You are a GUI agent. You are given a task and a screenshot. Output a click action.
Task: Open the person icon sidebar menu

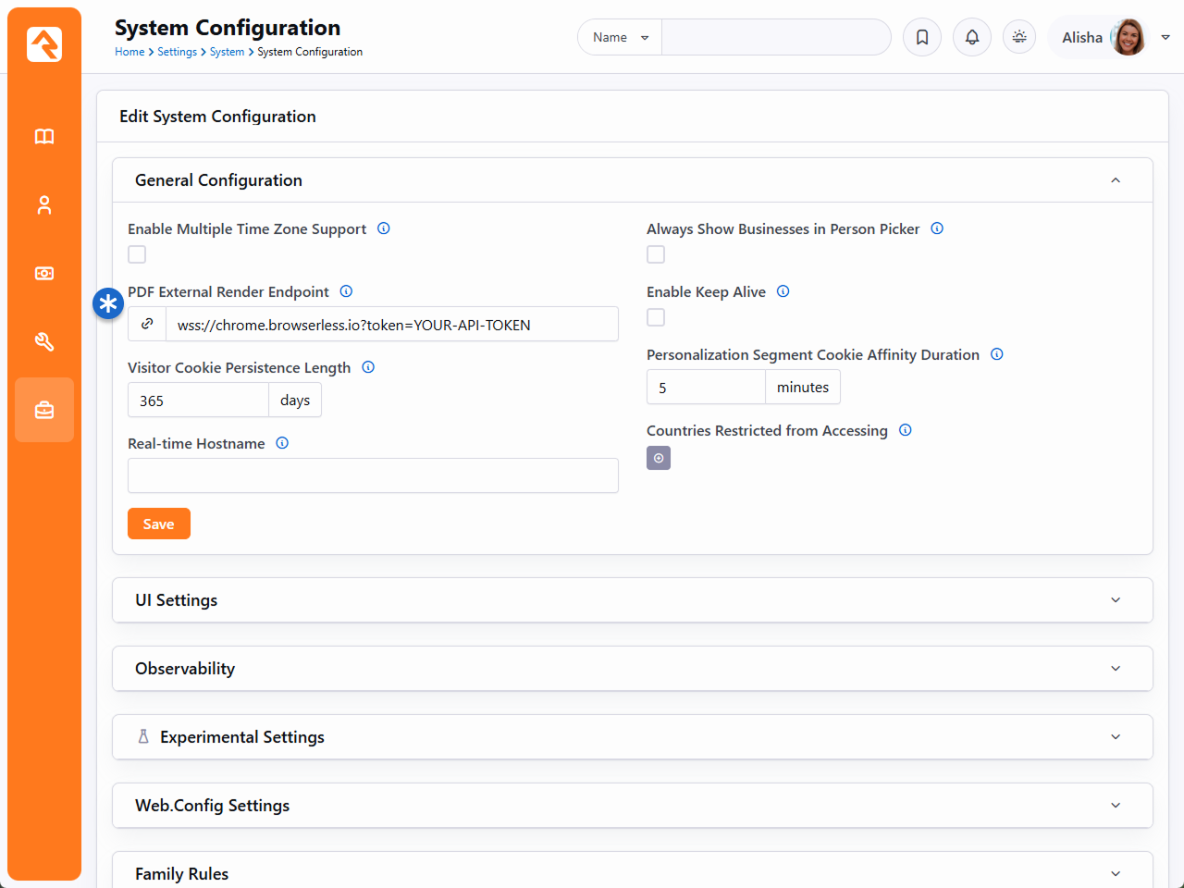click(x=44, y=205)
